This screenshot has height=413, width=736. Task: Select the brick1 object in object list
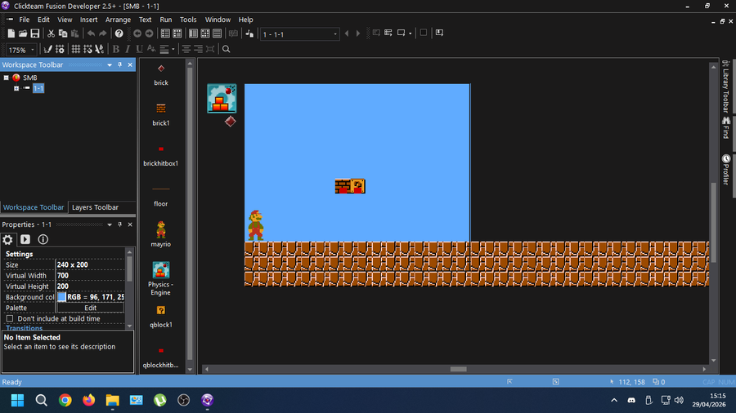[x=160, y=114]
